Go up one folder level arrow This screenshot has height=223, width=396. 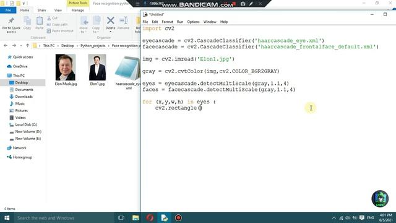click(27, 45)
